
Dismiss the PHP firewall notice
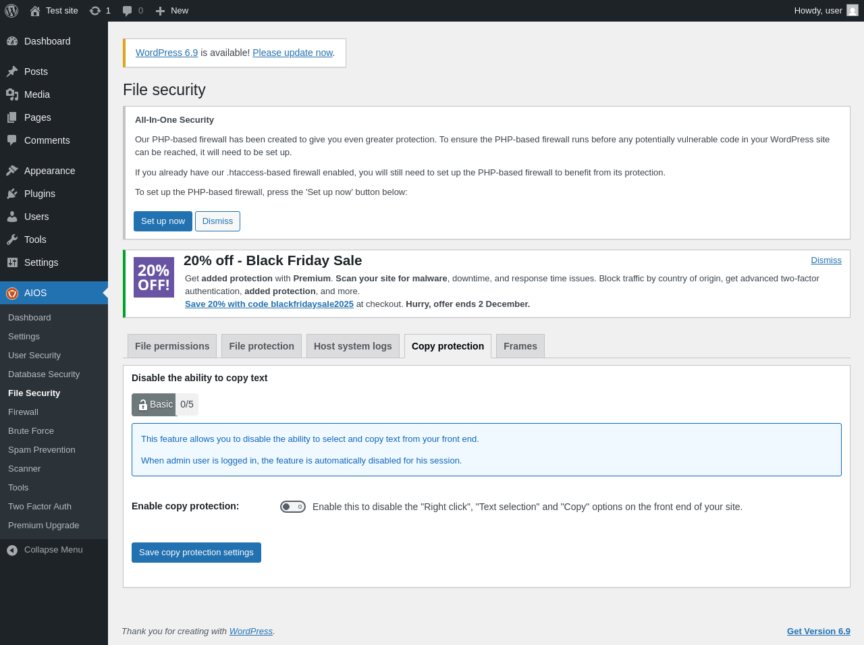pyautogui.click(x=217, y=221)
